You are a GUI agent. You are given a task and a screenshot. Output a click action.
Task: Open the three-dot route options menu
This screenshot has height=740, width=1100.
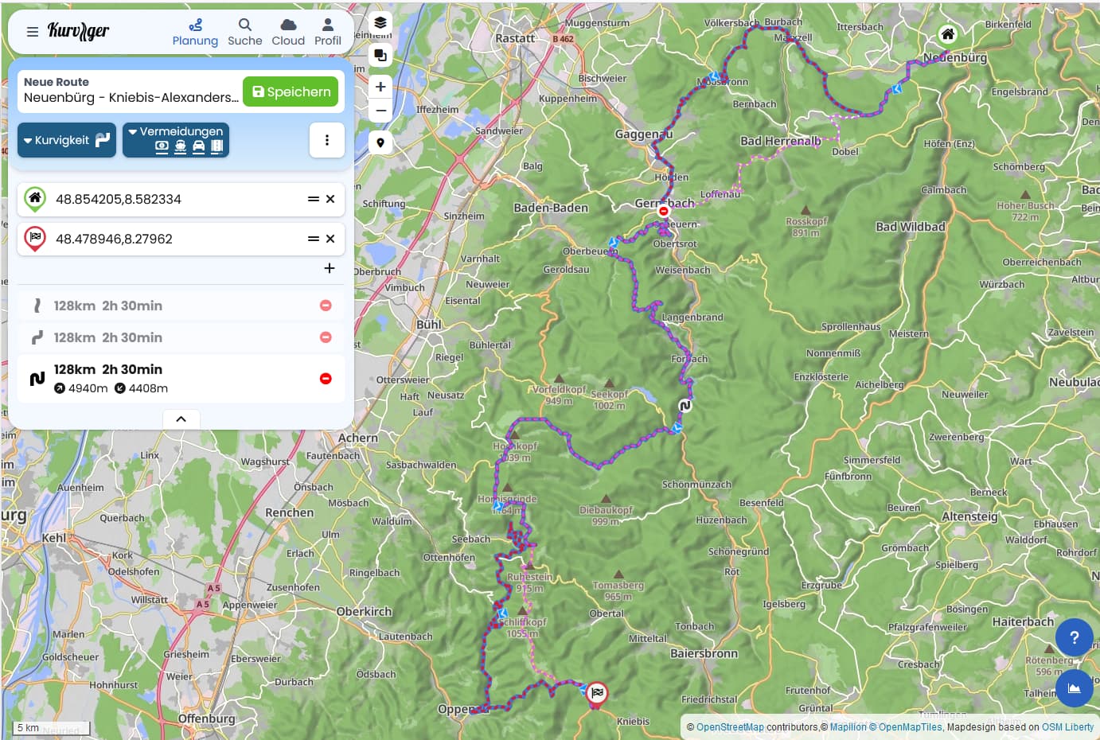[x=327, y=140]
